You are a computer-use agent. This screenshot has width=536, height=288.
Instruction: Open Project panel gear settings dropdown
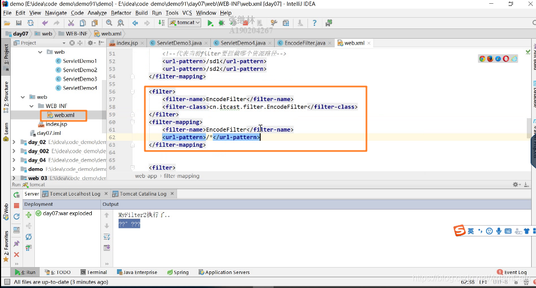(x=91, y=43)
